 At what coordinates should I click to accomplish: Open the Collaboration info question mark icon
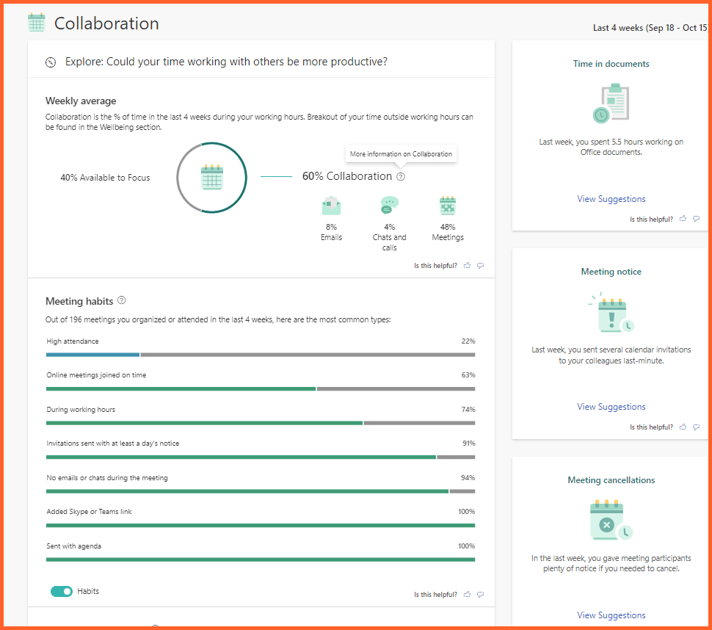coord(400,177)
